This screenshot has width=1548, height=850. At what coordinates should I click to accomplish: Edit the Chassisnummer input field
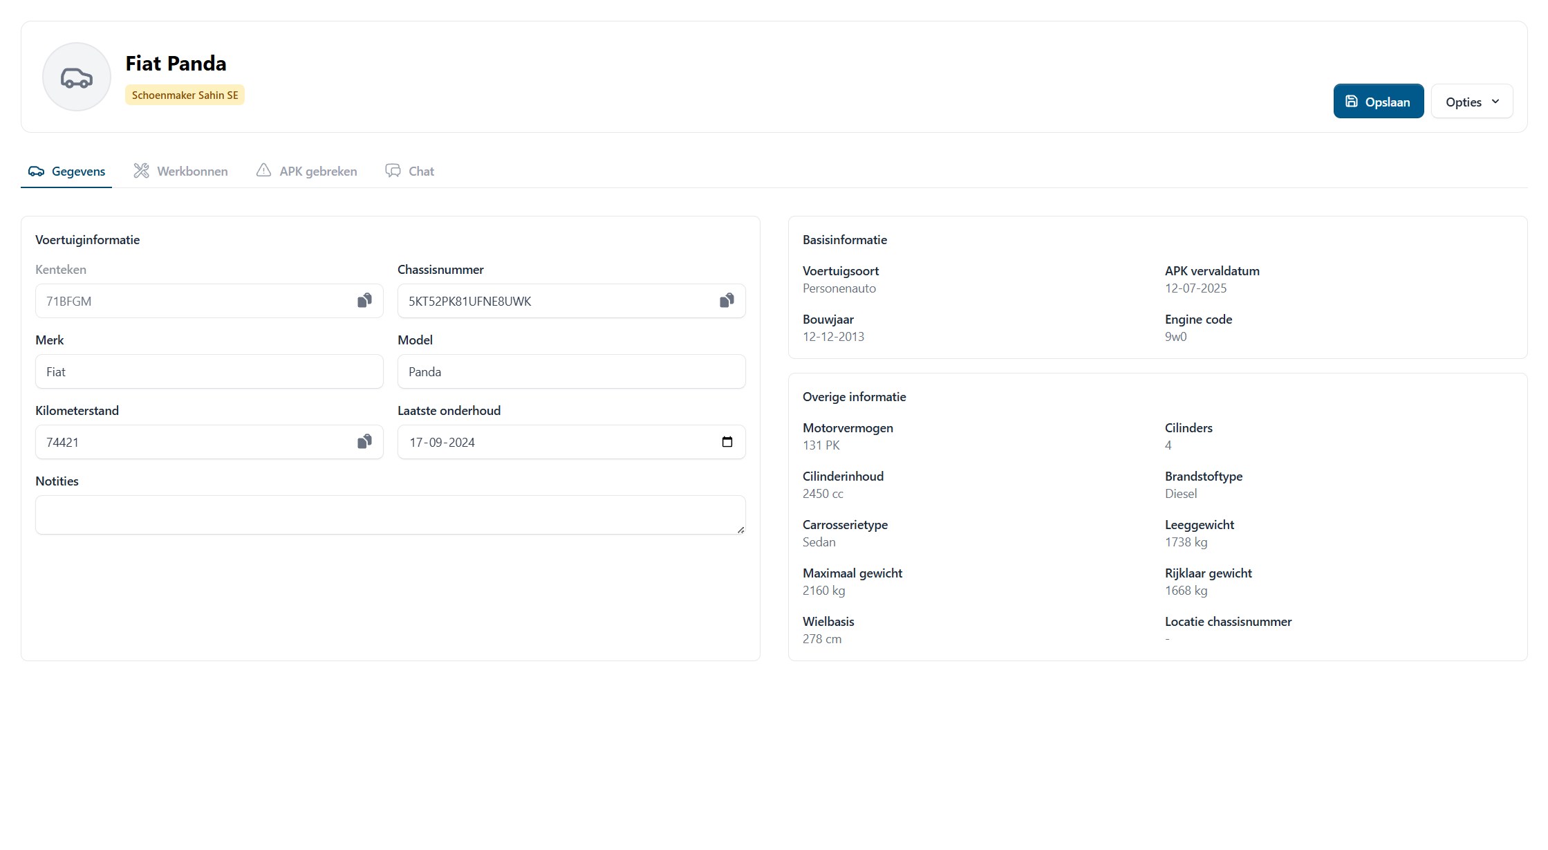(572, 301)
